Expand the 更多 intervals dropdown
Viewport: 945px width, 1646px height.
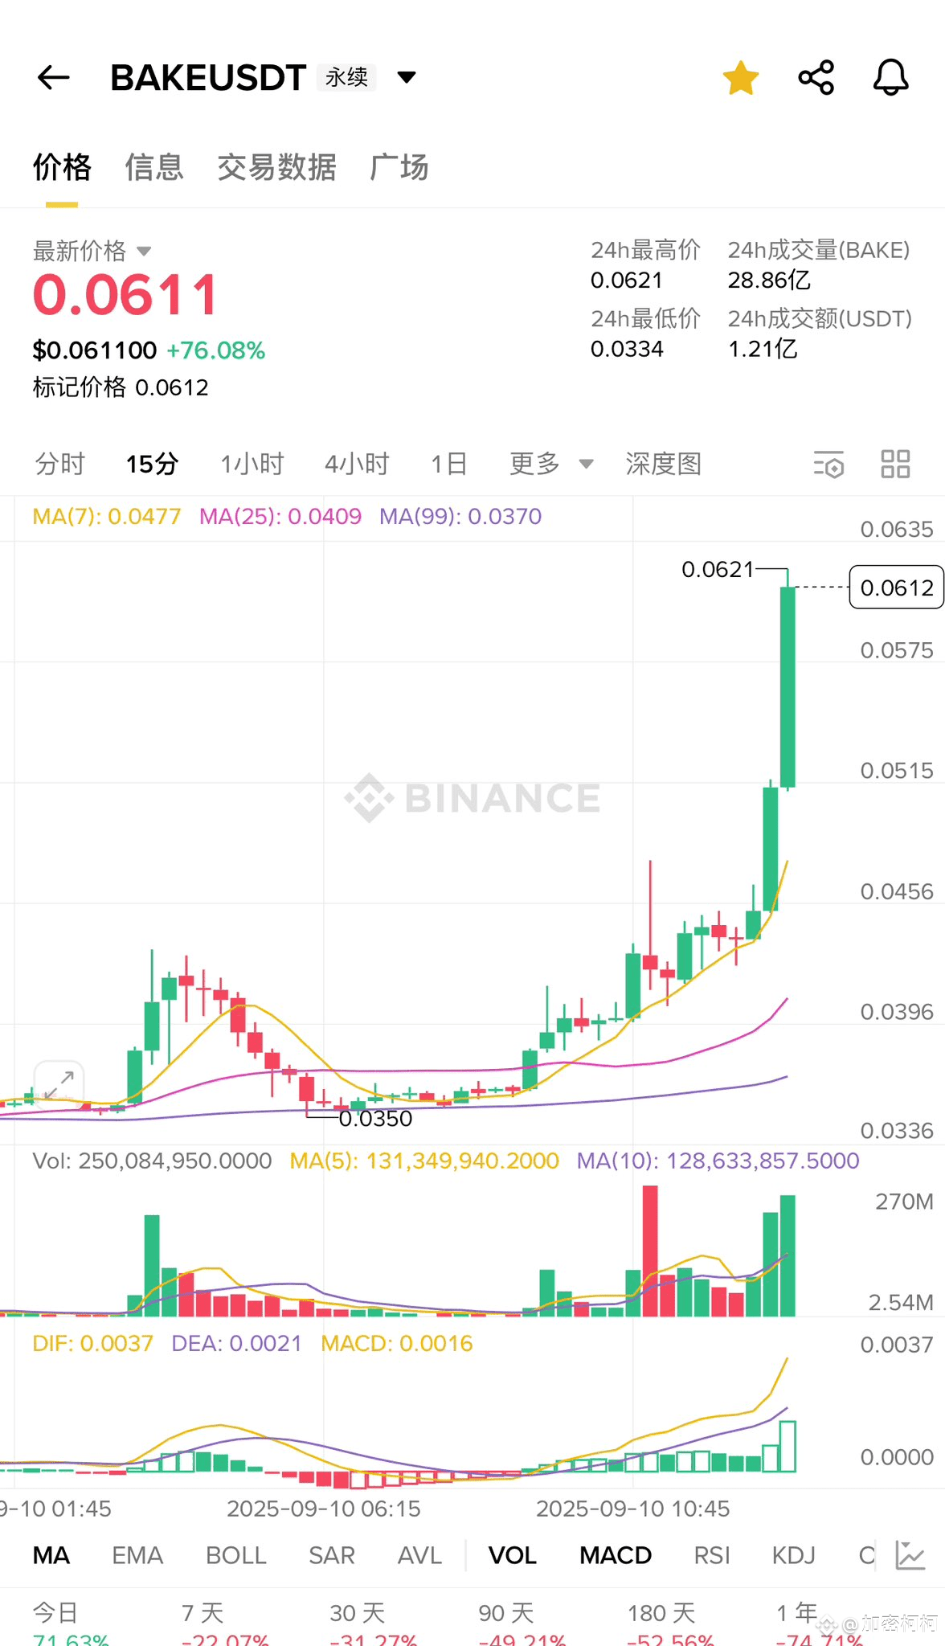[x=551, y=464]
